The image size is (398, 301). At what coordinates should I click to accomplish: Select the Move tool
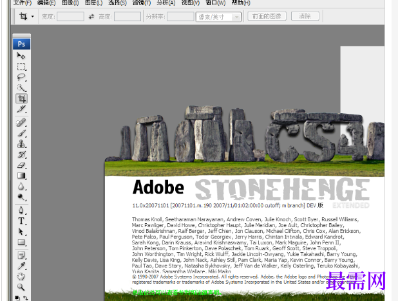pos(21,55)
